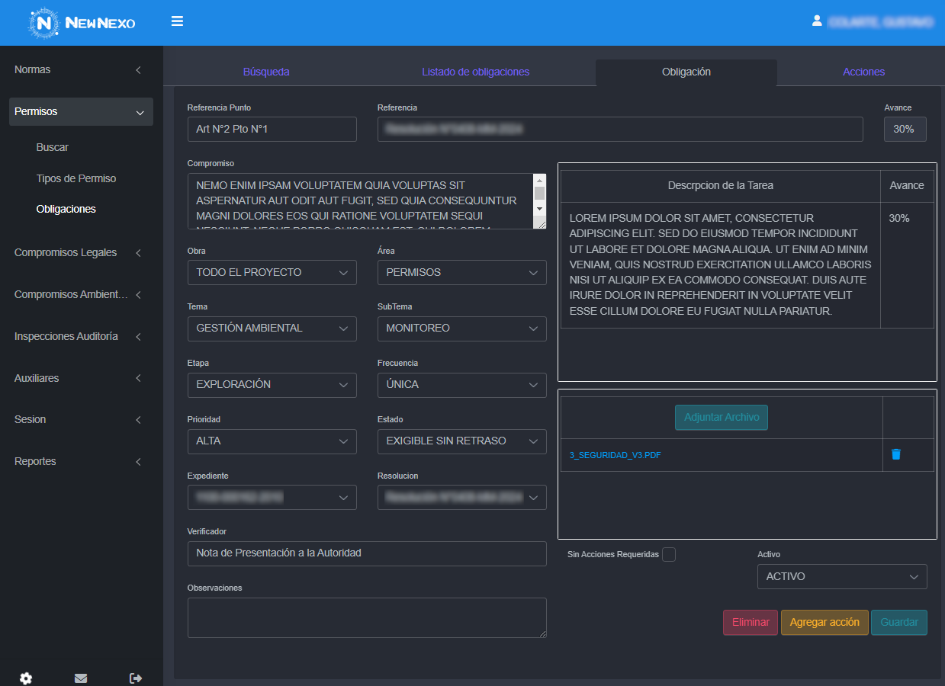This screenshot has height=686, width=945.
Task: Expand the Normas sidebar menu
Action: [x=78, y=69]
